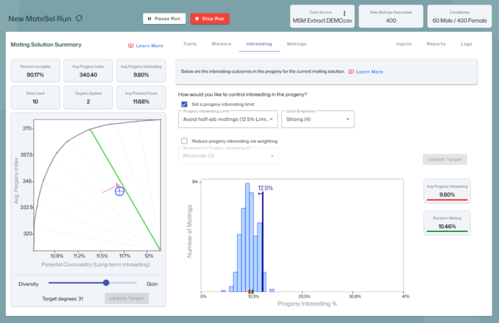This screenshot has width=499, height=323.
Task: Click the refresh icon beside New MateSel Run
Action: pyautogui.click(x=79, y=18)
